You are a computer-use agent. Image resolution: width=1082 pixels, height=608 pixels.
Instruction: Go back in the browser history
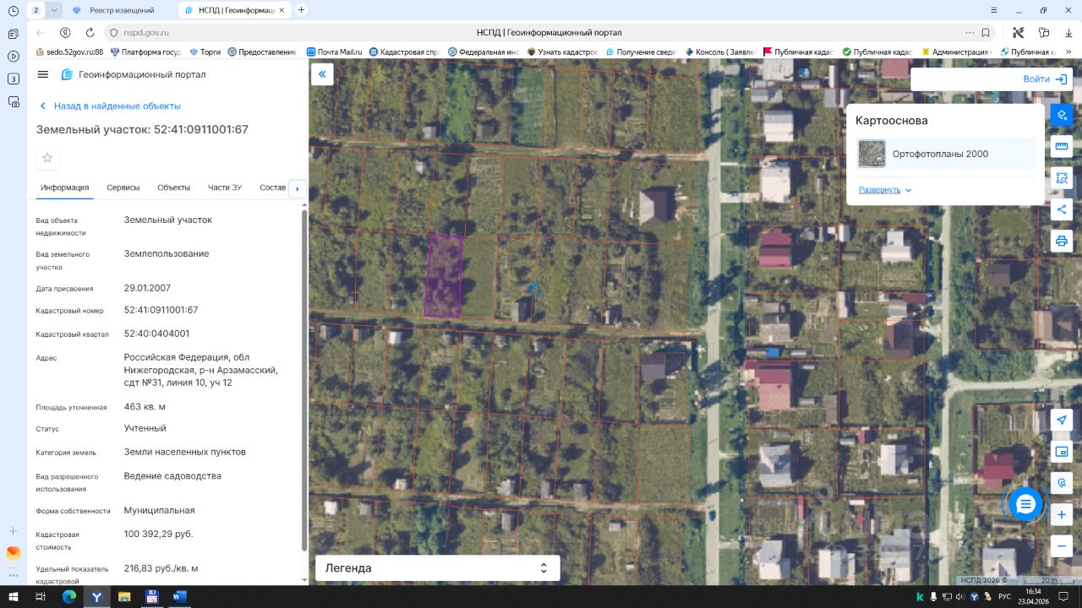[41, 33]
